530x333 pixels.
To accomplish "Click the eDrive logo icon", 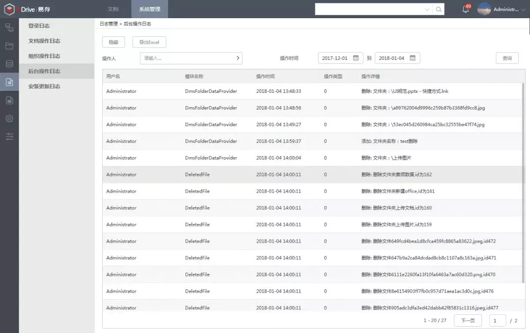I will 9,9.
